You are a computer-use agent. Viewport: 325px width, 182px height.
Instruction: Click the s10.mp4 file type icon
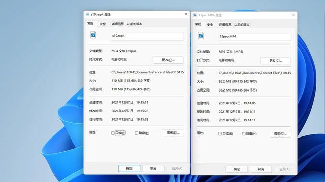93,35
